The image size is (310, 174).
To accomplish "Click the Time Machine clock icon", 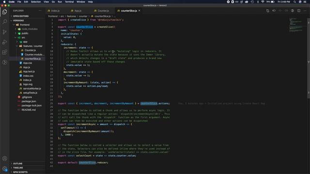I will [252, 2].
